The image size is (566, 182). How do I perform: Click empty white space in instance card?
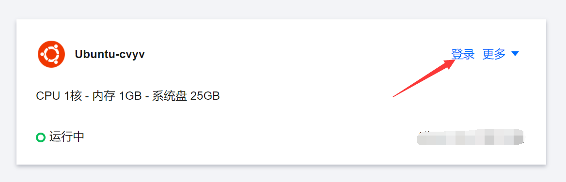pyautogui.click(x=289, y=119)
